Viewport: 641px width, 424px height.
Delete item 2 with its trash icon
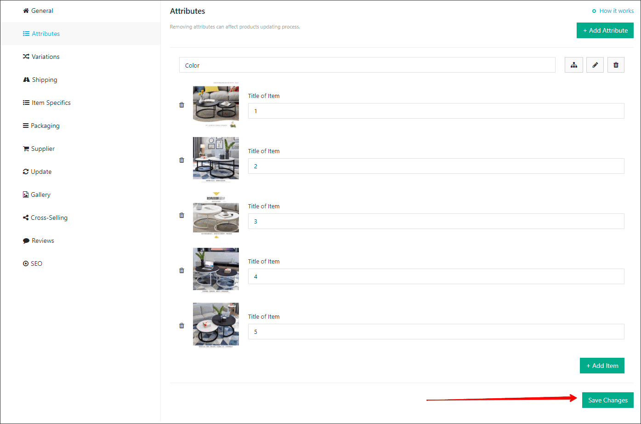(182, 160)
